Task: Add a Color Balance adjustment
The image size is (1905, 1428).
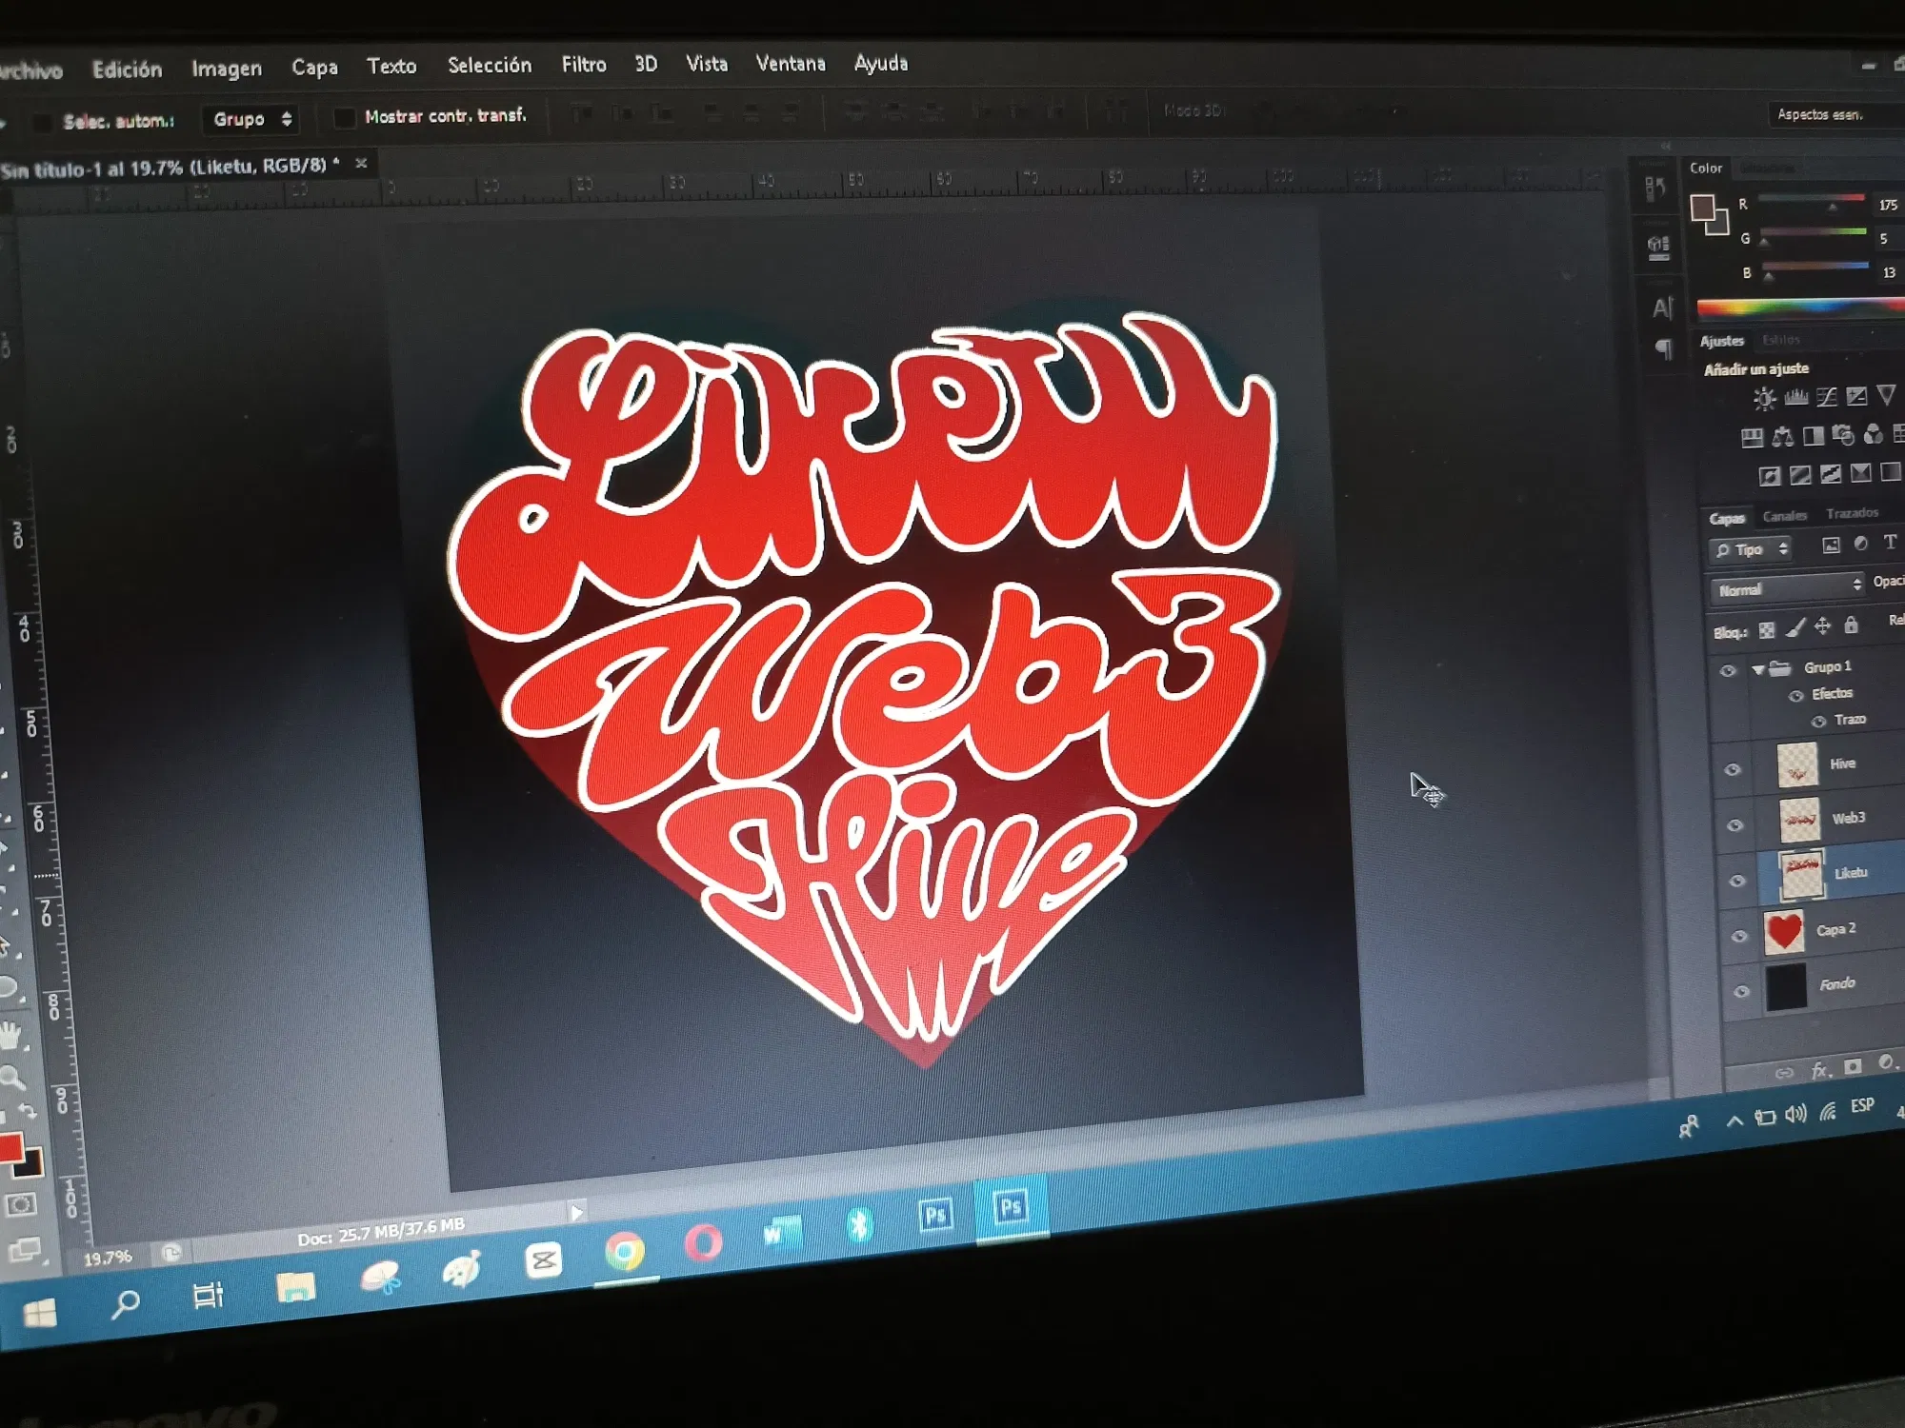Action: click(1782, 437)
